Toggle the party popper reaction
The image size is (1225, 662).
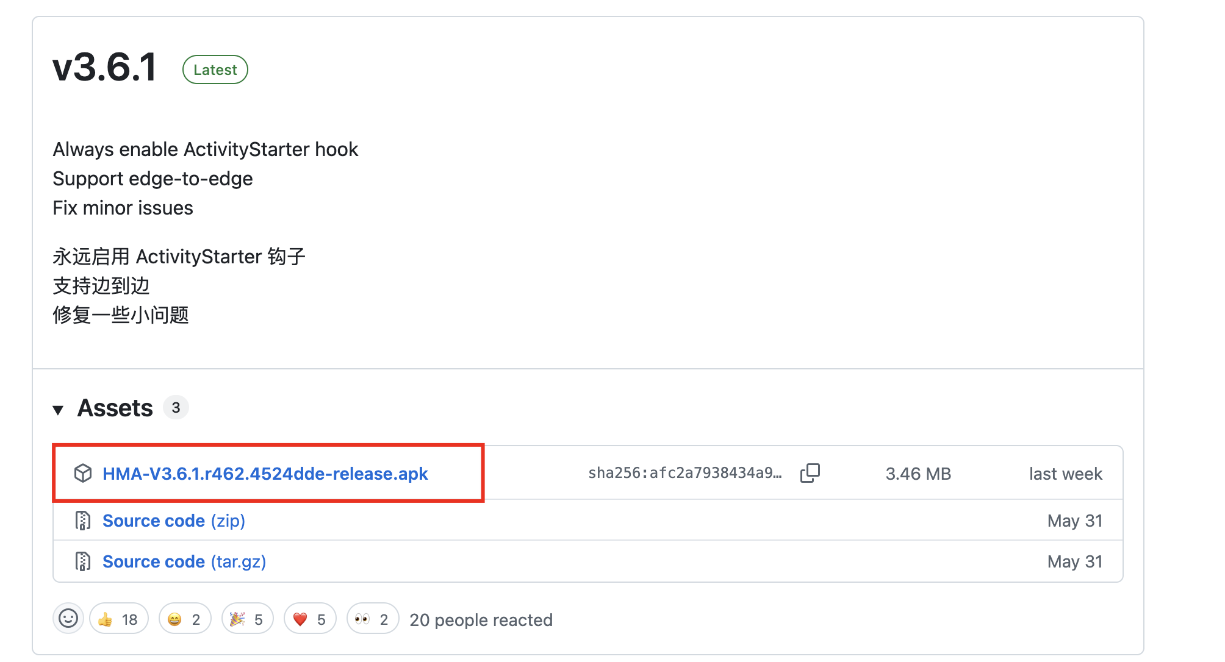point(247,619)
